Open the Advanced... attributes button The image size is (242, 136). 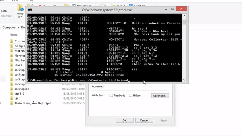[160, 95]
